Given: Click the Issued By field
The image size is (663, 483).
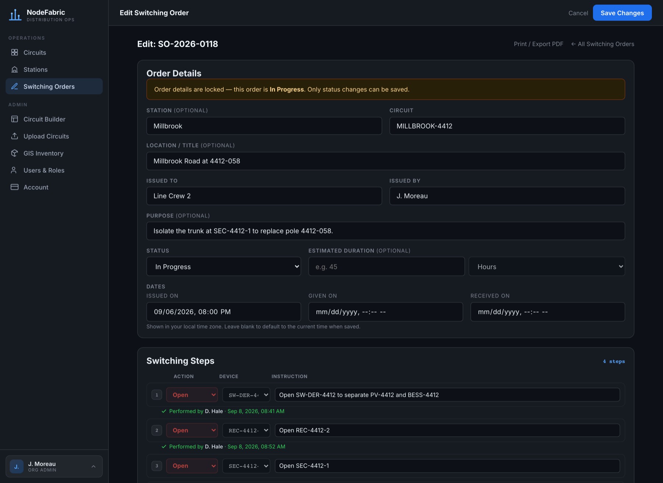Looking at the screenshot, I should (x=507, y=196).
